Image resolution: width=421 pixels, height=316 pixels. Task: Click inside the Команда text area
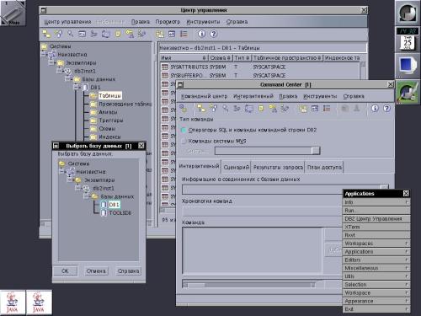(x=253, y=250)
